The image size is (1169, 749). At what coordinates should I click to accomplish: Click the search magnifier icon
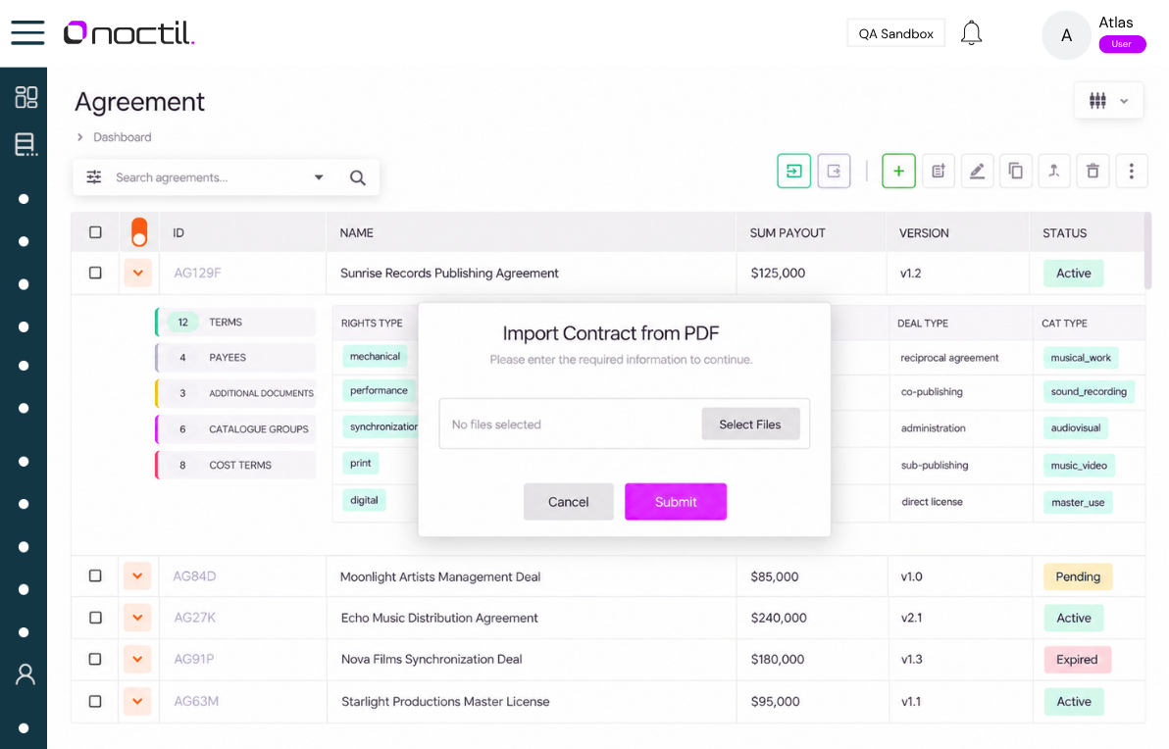pos(358,177)
